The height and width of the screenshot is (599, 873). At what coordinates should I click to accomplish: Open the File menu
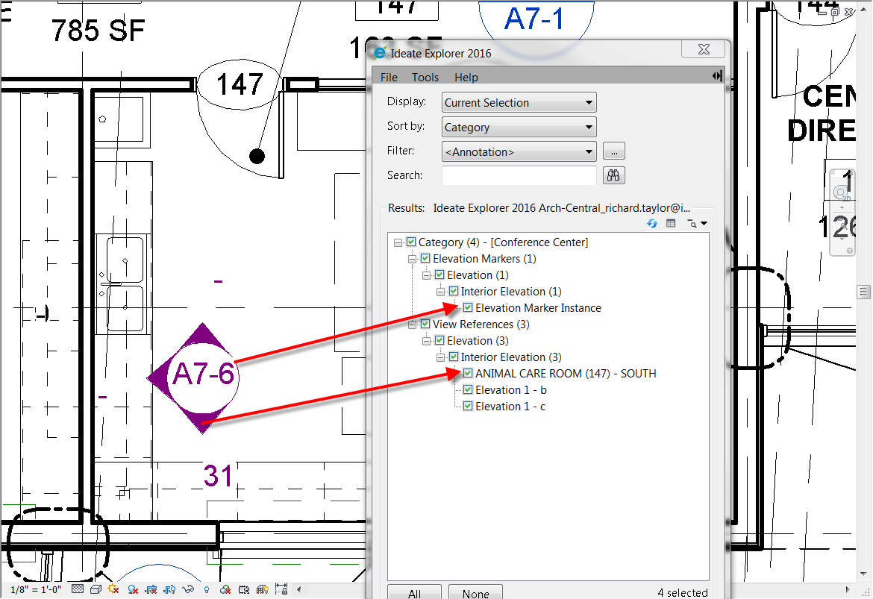click(389, 78)
